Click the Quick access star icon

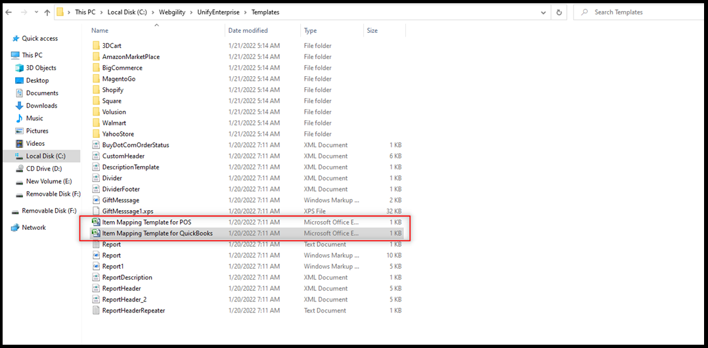pyautogui.click(x=15, y=39)
